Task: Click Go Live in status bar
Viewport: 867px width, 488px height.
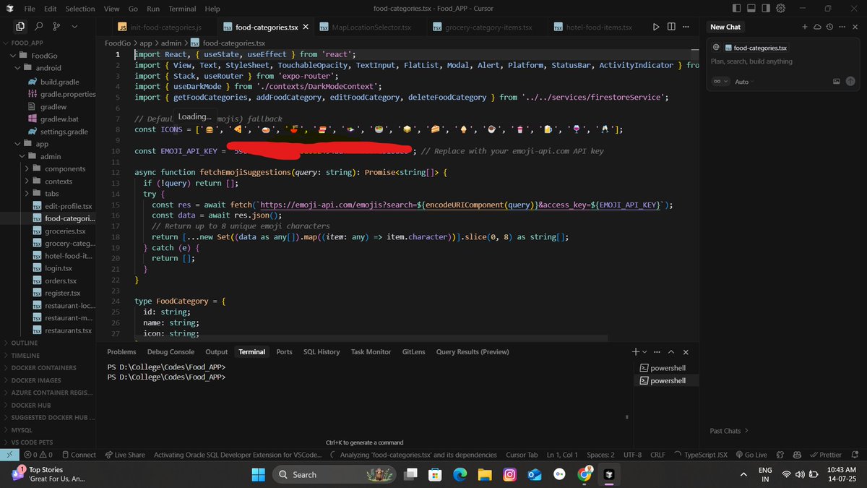Action: (x=751, y=455)
